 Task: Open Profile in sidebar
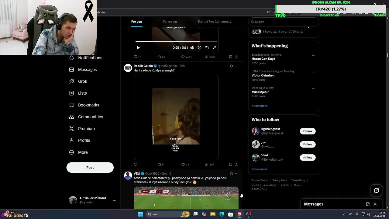point(80,141)
